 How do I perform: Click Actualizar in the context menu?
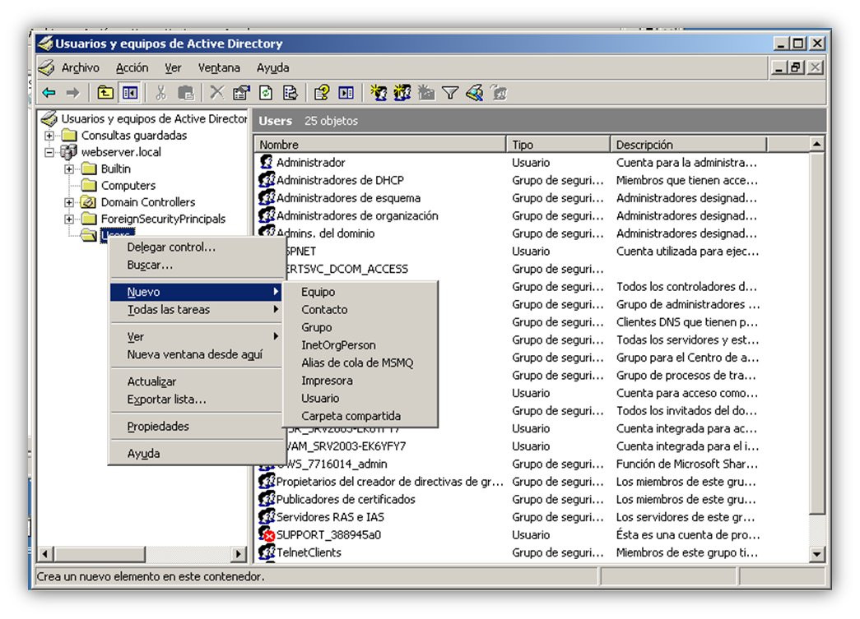pyautogui.click(x=152, y=381)
